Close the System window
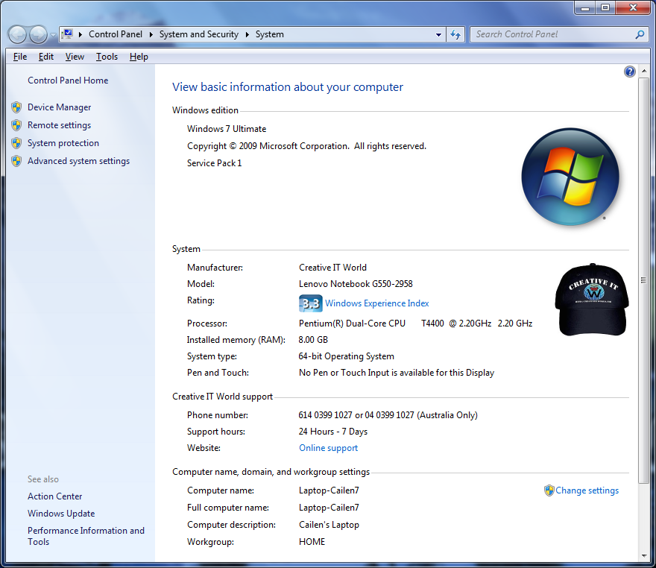 click(x=633, y=8)
